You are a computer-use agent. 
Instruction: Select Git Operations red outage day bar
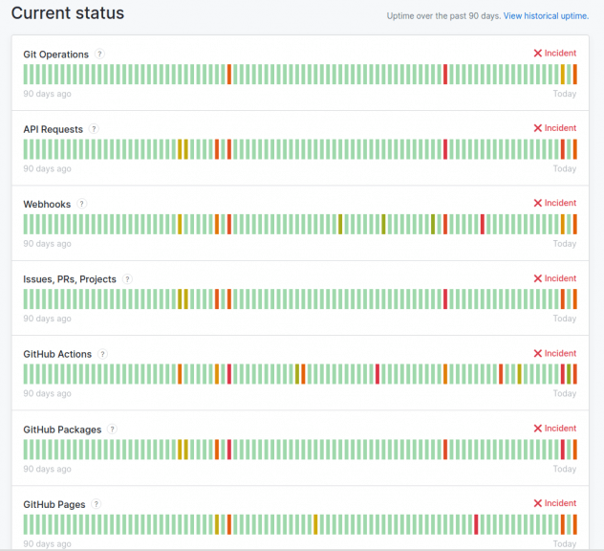tap(445, 74)
